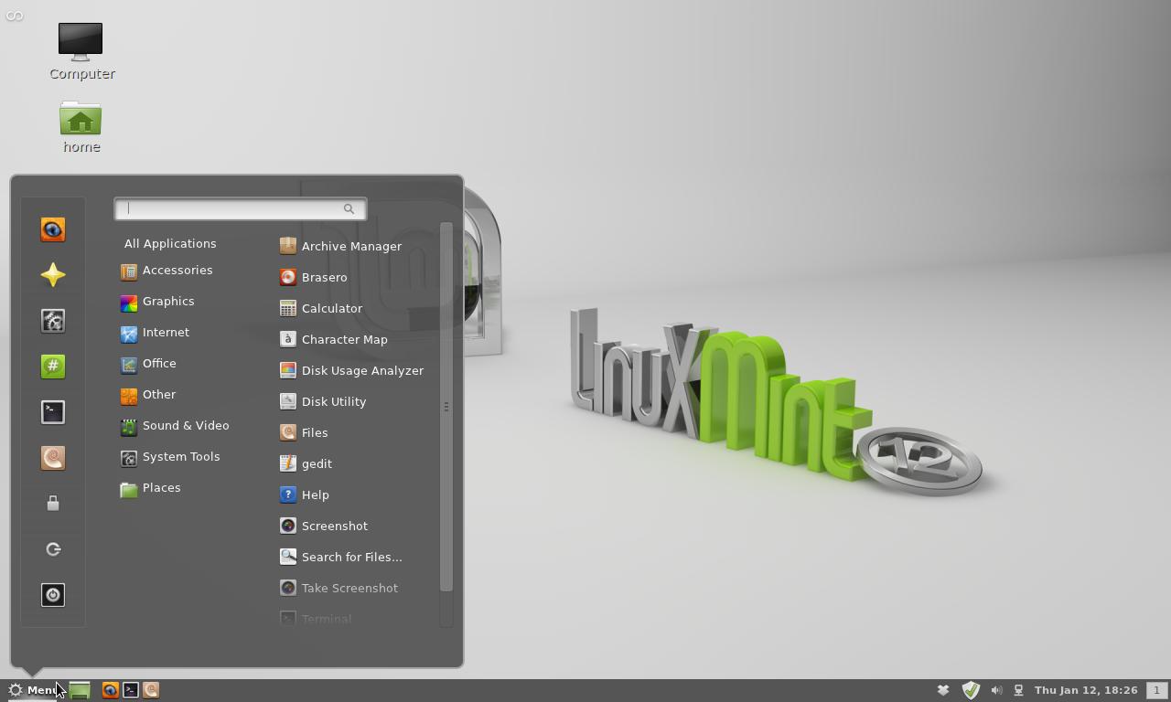Open Files from the application list
1171x702 pixels.
pos(304,433)
